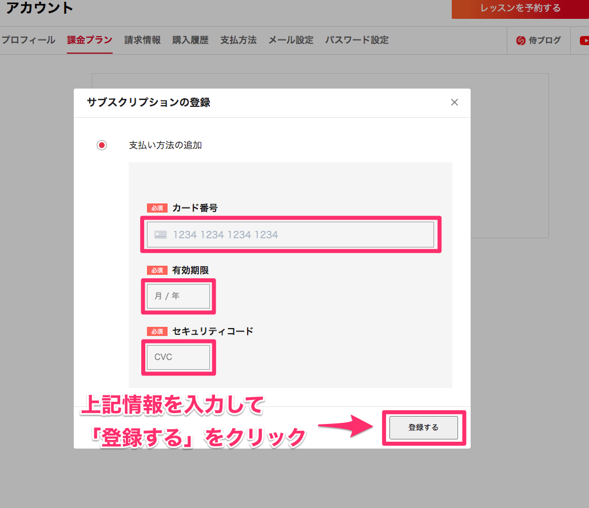Click the red samurai logo beside 侍ブログ
The height and width of the screenshot is (508, 589).
point(521,41)
